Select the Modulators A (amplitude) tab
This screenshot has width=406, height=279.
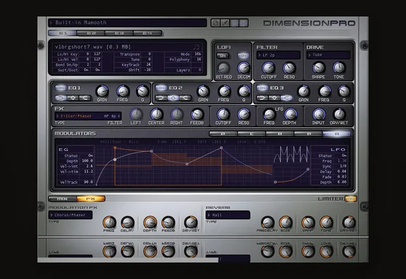coord(337,134)
